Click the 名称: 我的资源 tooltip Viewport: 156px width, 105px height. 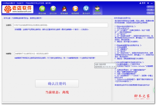tap(105, 66)
